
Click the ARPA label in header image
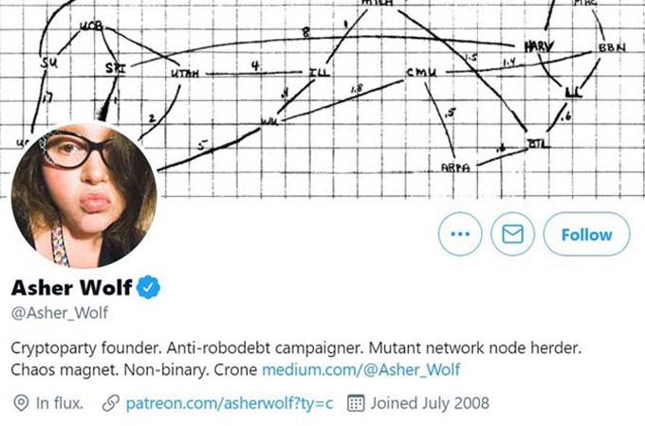click(x=455, y=168)
